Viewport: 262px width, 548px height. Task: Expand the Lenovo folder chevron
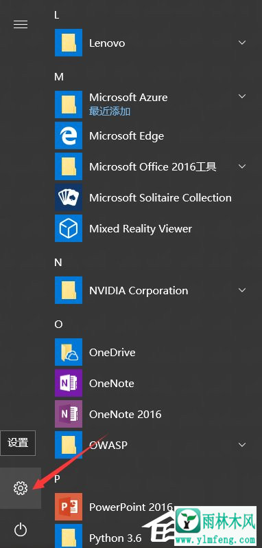(x=242, y=43)
